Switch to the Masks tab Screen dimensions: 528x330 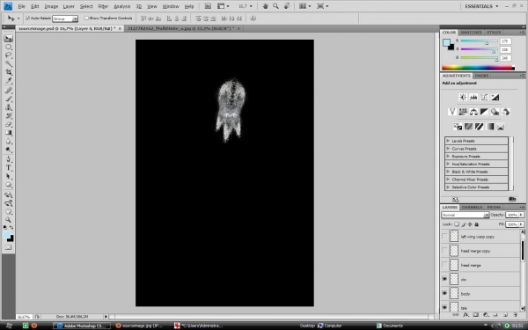pyautogui.click(x=481, y=76)
